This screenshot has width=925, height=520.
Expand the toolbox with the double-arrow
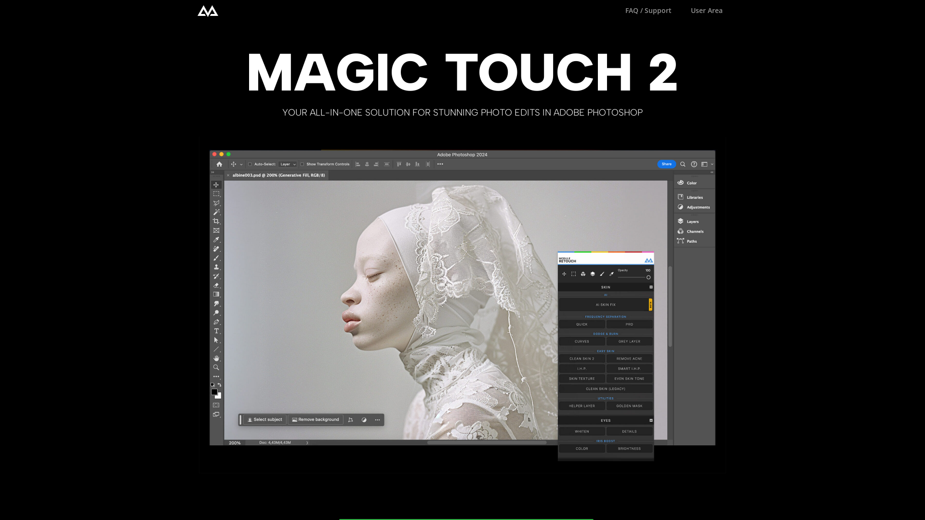pyautogui.click(x=212, y=172)
